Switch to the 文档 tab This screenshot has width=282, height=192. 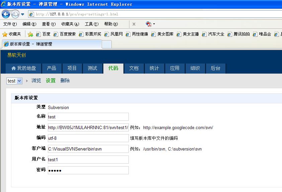click(134, 68)
